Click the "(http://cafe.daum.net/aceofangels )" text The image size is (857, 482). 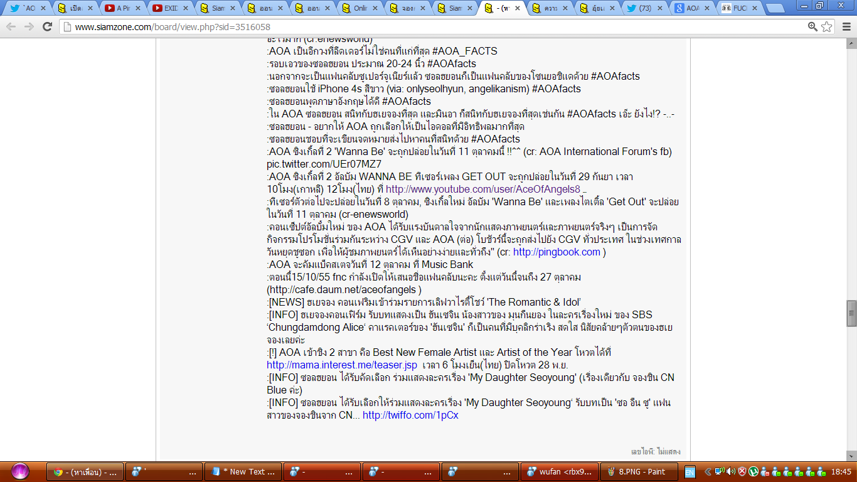(x=344, y=289)
